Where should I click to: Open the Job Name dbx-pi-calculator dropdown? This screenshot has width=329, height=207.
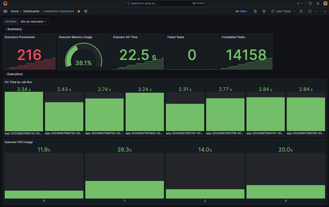(34, 21)
